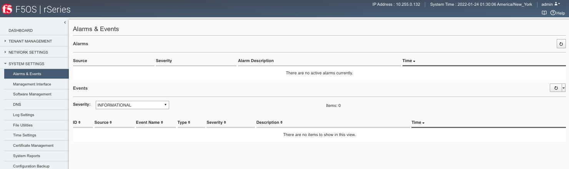Screen dimensions: 569x169
Task: Click the Alarms Severity column header
Action: tap(164, 61)
